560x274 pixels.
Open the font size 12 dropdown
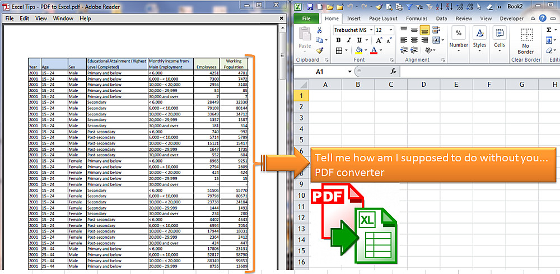point(391,30)
